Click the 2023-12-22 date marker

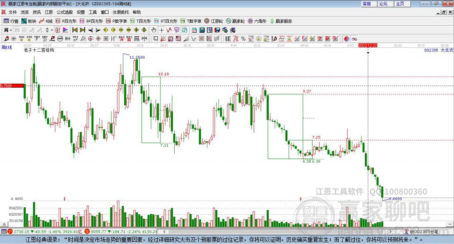(368, 46)
